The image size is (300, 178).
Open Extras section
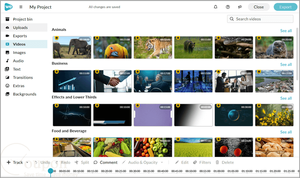24,86
